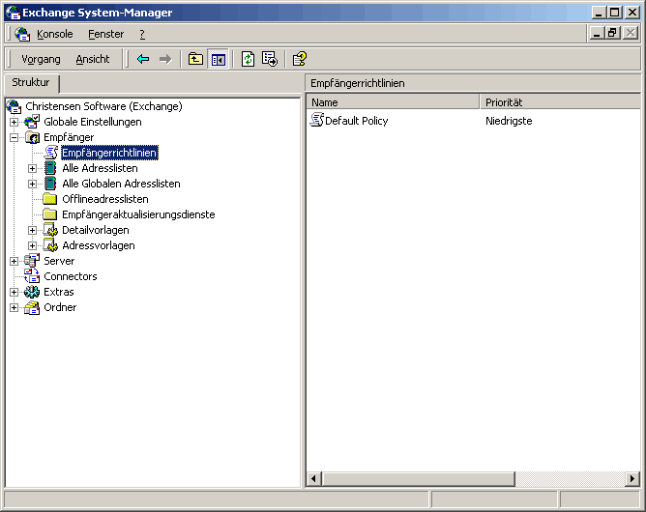Expand the Ordner node
The image size is (646, 512).
(x=14, y=307)
